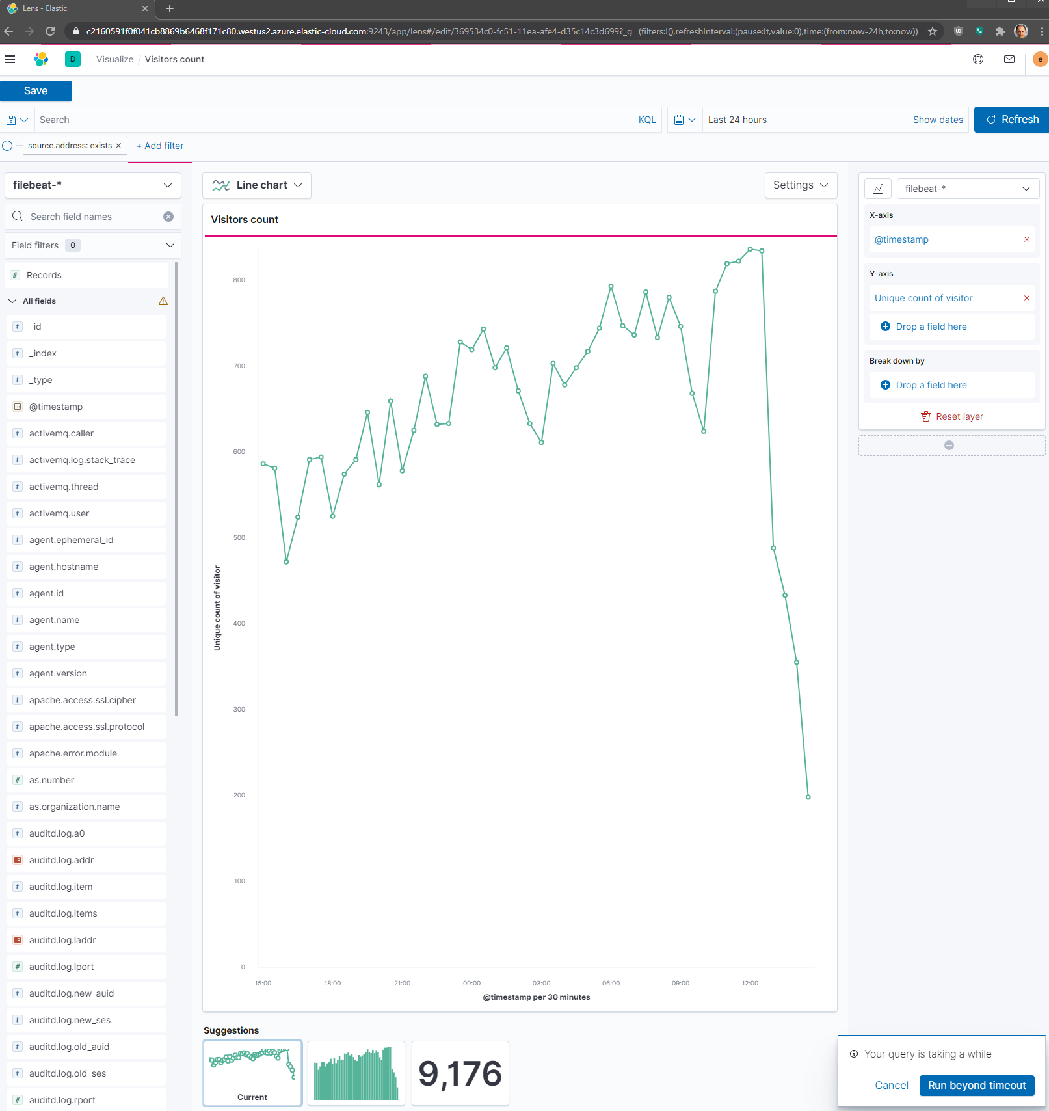This screenshot has width=1049, height=1111.
Task: Open the space selector D avatar
Action: coord(73,59)
